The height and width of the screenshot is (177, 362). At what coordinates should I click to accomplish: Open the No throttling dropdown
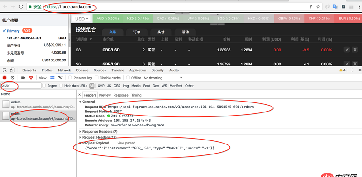[163, 78]
